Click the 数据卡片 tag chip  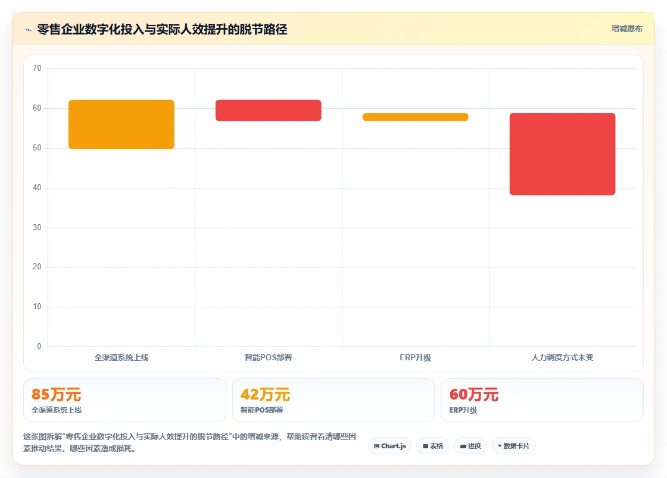pos(514,446)
